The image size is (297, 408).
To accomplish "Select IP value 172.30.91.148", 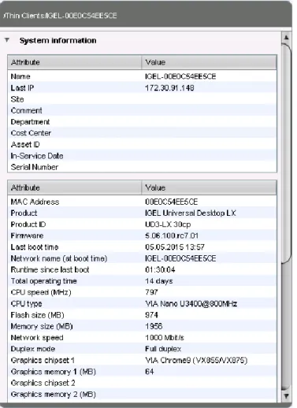I will point(169,87).
